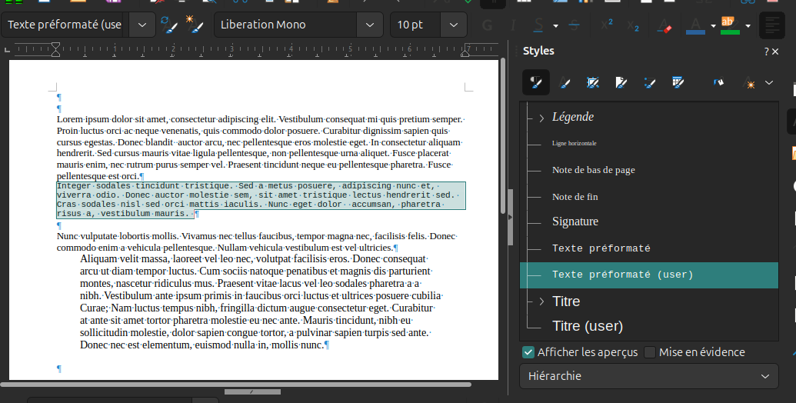Screen dimensions: 796x403
Task: Click the font color swatch
Action: coord(695,25)
